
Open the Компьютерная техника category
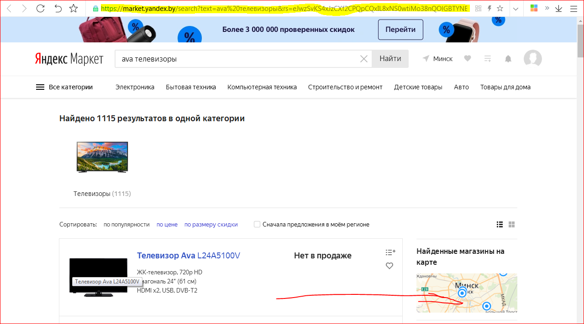pos(262,87)
